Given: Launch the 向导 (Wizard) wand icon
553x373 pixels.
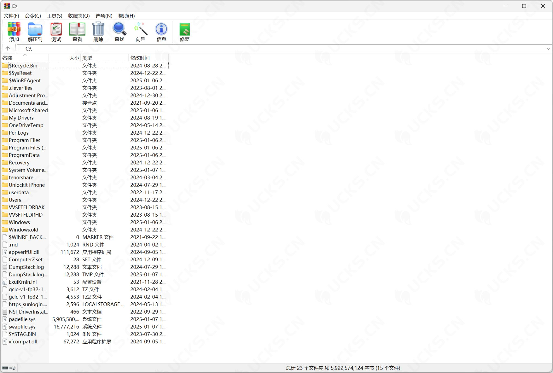Looking at the screenshot, I should (x=140, y=32).
